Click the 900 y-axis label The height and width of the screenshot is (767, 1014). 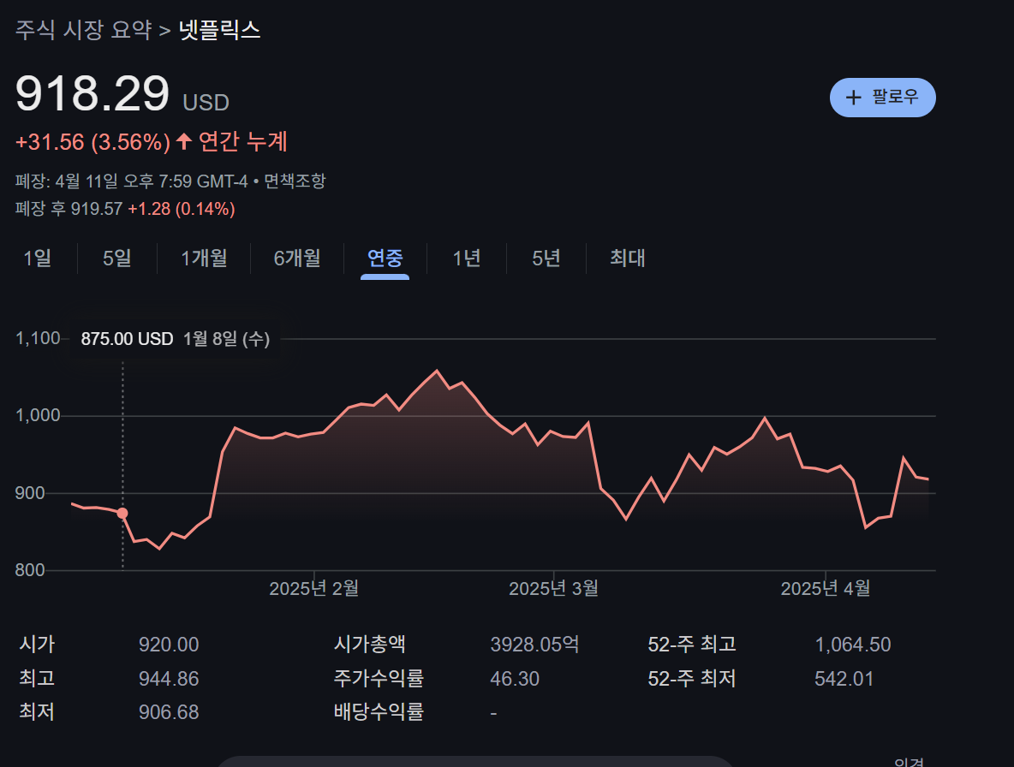pyautogui.click(x=30, y=493)
